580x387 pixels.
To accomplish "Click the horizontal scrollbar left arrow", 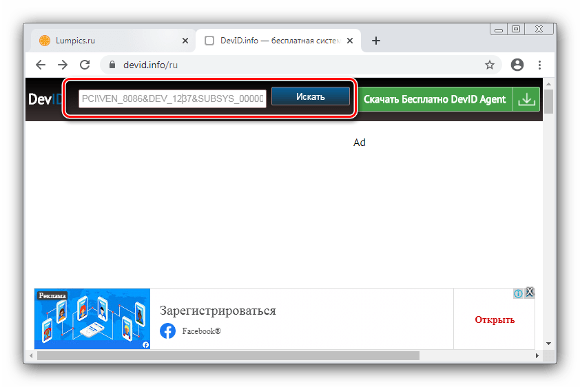I will tap(31, 355).
